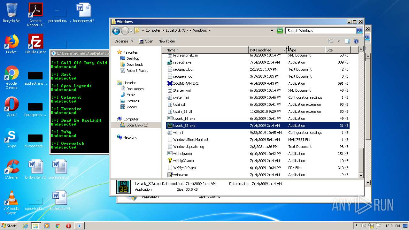Open Start menu
The height and width of the screenshot is (230, 409).
pyautogui.click(x=9, y=226)
